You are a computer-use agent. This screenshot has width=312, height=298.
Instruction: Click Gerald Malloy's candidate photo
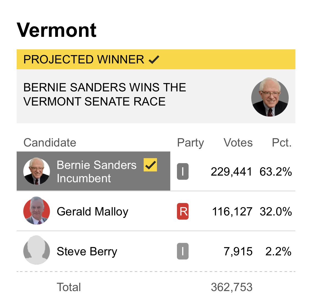[x=37, y=211]
